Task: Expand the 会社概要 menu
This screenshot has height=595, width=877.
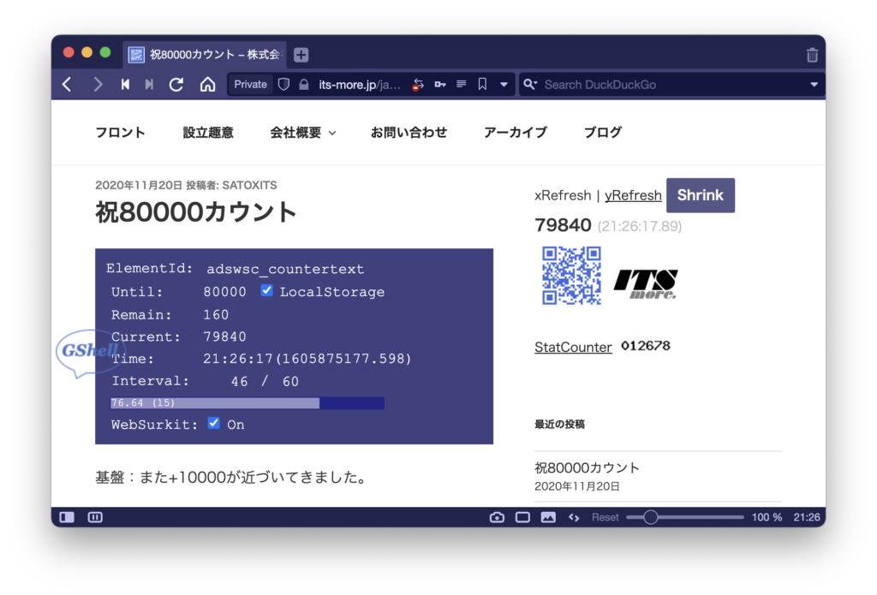Action: point(302,133)
